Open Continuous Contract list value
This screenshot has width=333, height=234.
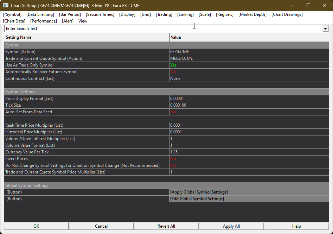[x=249, y=78]
